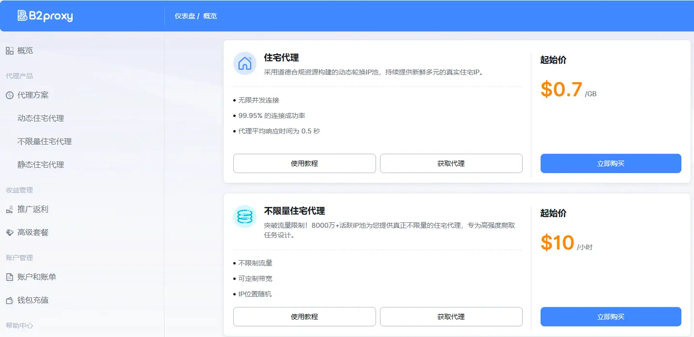This screenshot has width=694, height=337.
Task: Click the 无限并发连接 bullet text
Action: (259, 100)
